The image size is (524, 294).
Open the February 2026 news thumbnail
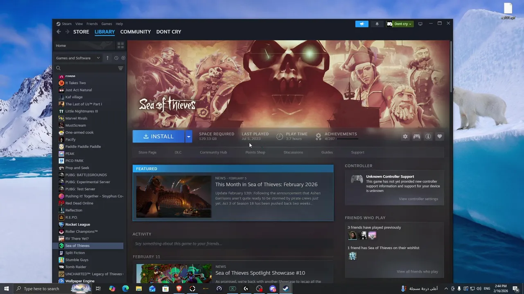[x=174, y=196]
